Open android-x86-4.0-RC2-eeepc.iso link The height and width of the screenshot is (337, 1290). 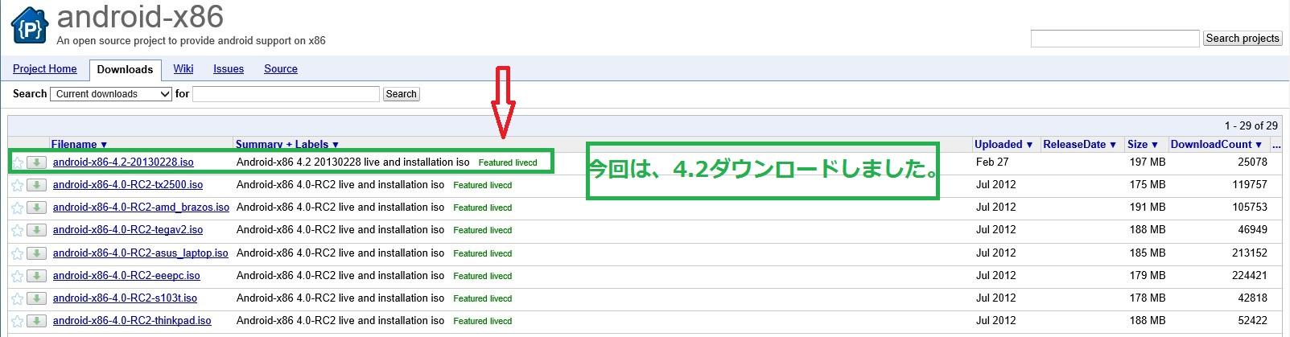126,276
